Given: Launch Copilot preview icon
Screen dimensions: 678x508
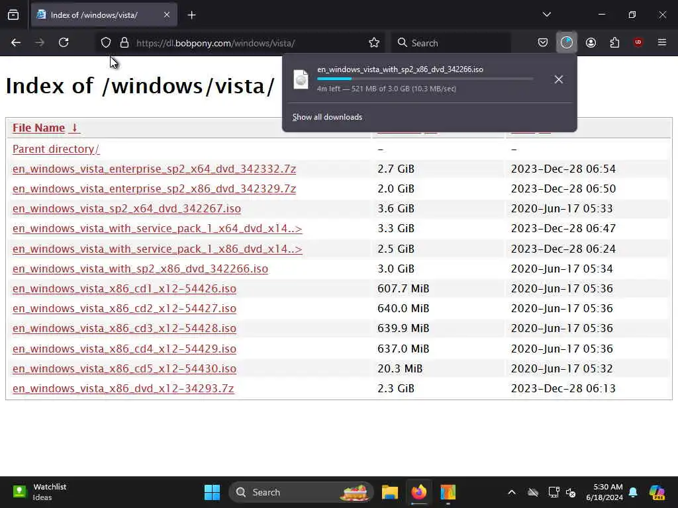Looking at the screenshot, I should tap(657, 492).
